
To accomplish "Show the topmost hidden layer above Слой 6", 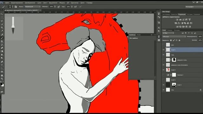I will [163, 45].
